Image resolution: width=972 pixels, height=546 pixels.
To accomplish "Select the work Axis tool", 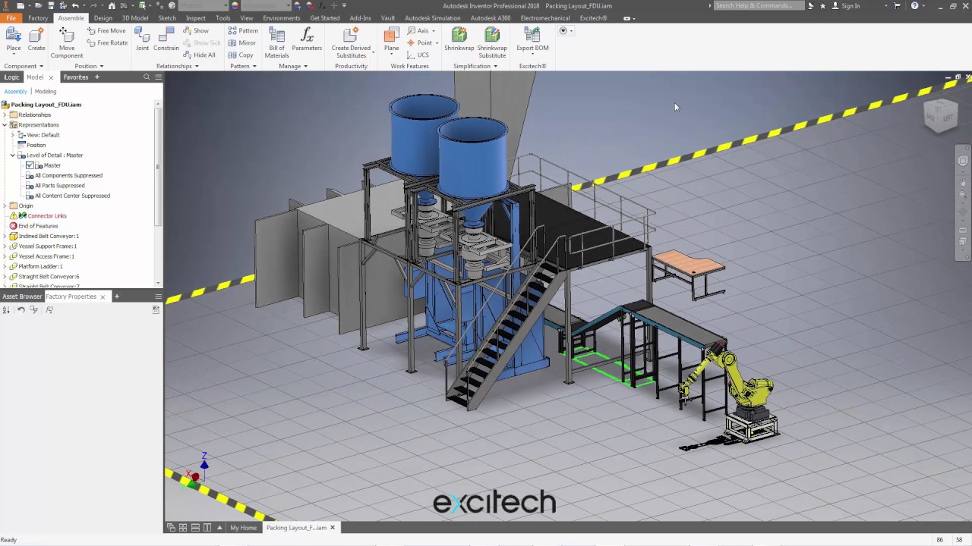I will 418,31.
